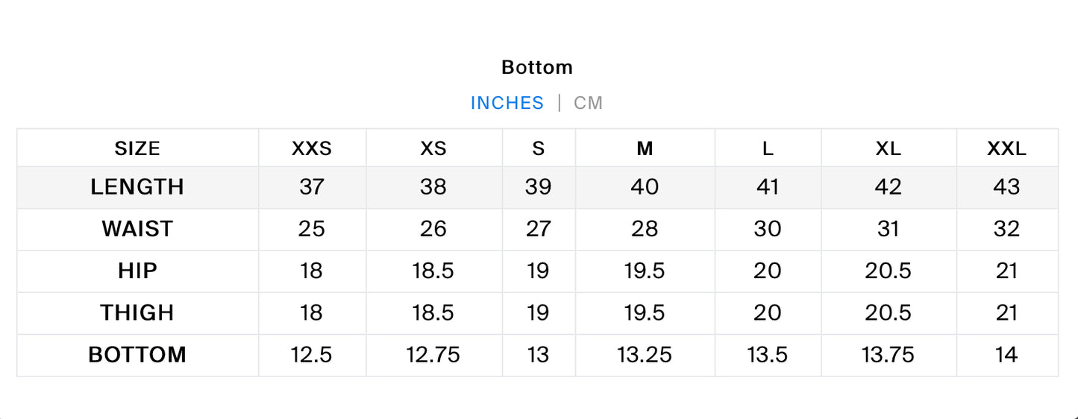This screenshot has height=419, width=1078.
Task: Select the INCHES unit option
Action: (507, 103)
